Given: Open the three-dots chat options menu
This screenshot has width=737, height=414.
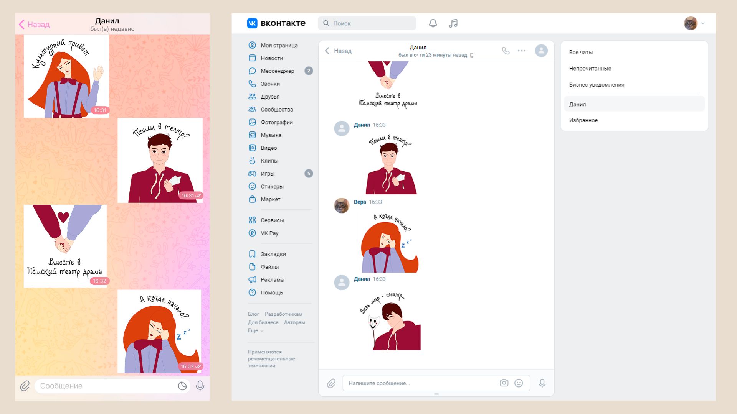Looking at the screenshot, I should 521,51.
